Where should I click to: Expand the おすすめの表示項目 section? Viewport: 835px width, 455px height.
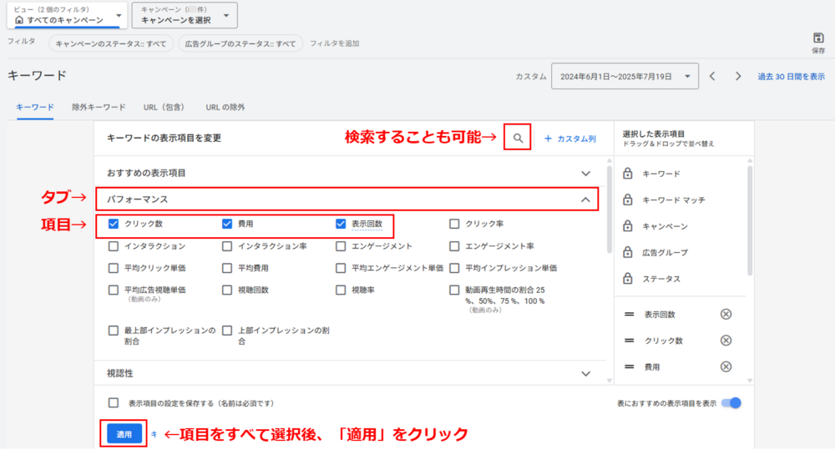tap(585, 173)
